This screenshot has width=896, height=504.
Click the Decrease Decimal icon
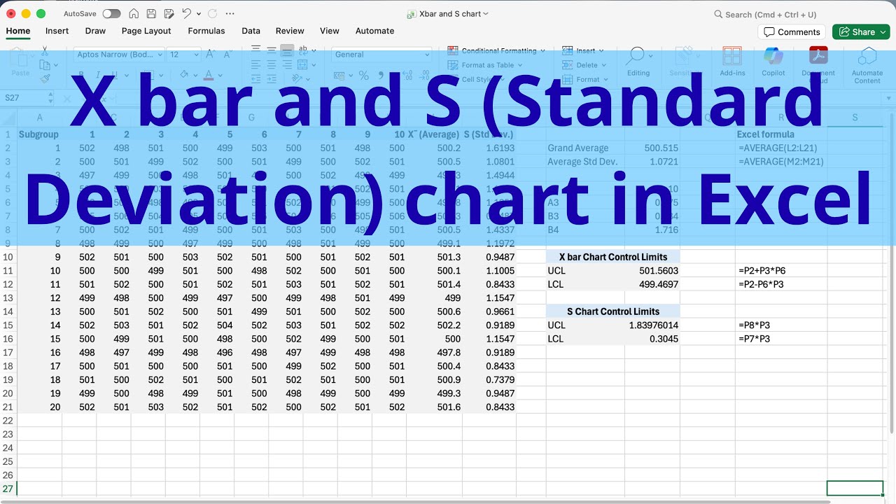pyautogui.click(x=424, y=75)
